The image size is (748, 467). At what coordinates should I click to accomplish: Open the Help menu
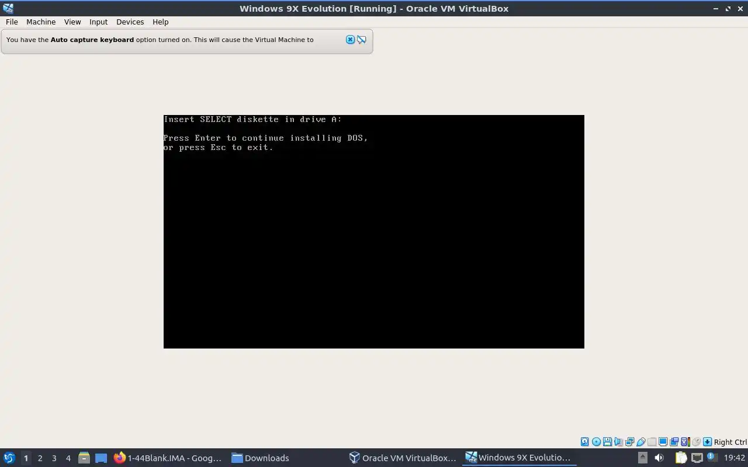pyautogui.click(x=160, y=22)
